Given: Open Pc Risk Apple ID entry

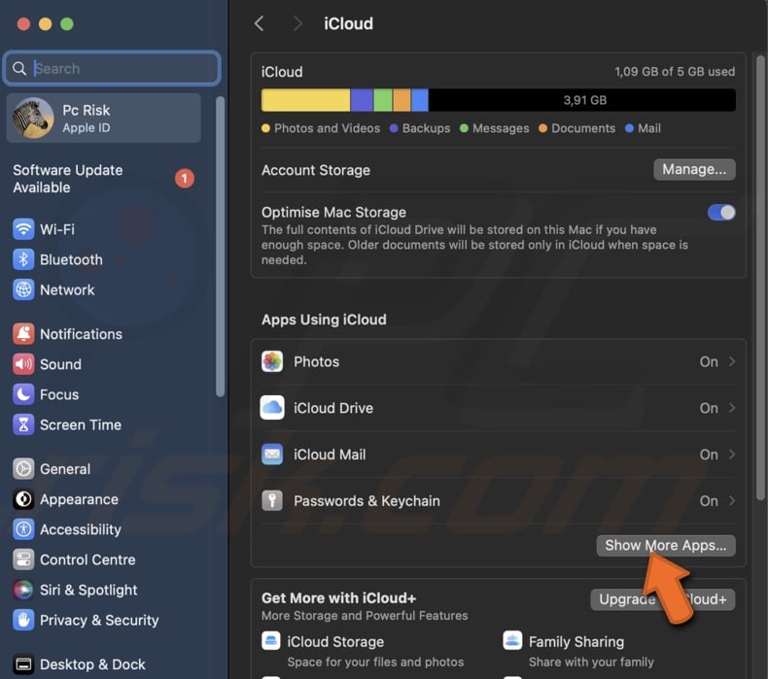Looking at the screenshot, I should [x=103, y=118].
